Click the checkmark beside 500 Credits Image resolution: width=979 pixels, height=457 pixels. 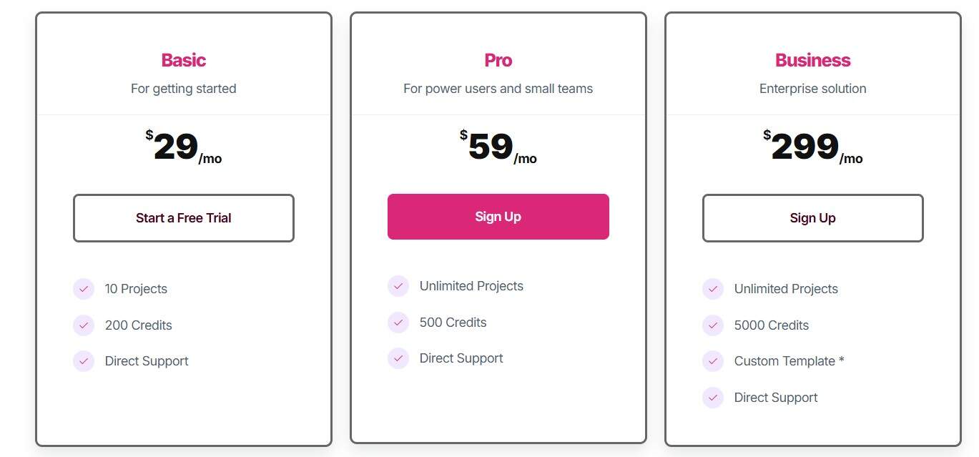(398, 323)
